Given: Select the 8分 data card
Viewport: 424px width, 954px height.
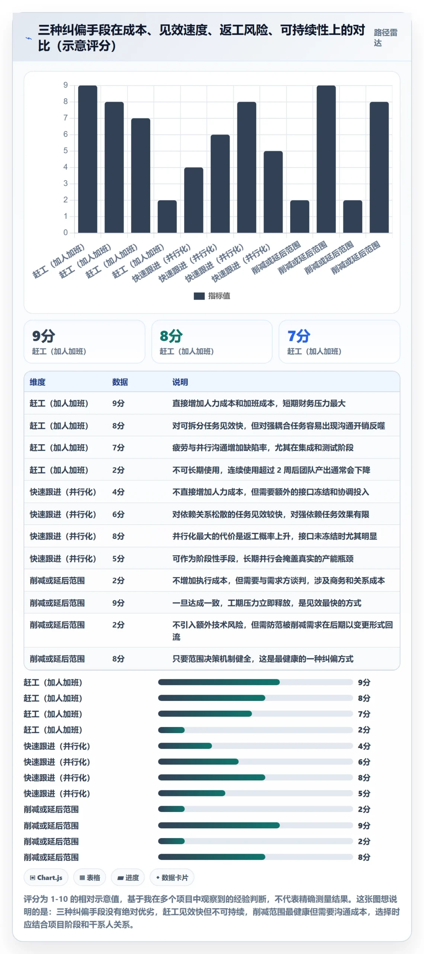Looking at the screenshot, I should (212, 342).
